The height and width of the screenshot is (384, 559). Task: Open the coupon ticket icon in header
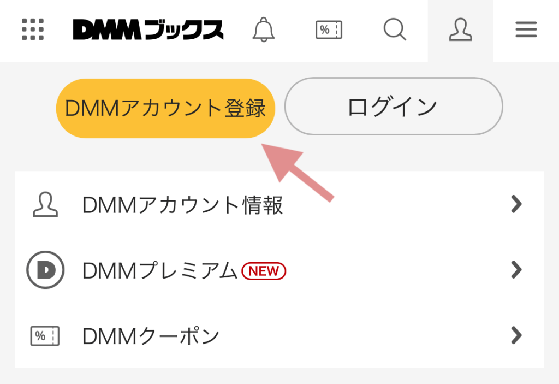tap(329, 29)
